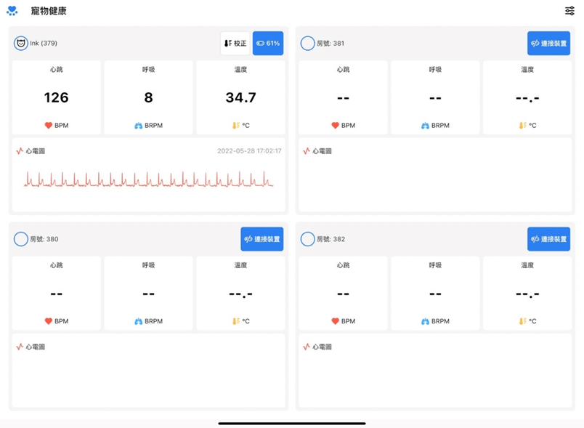Click the empty avatar circle for room 382
The image size is (584, 428).
point(307,239)
